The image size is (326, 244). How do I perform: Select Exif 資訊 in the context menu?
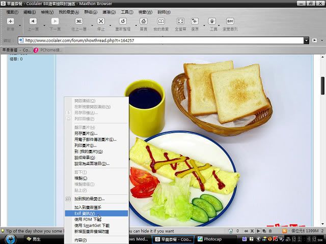85,213
